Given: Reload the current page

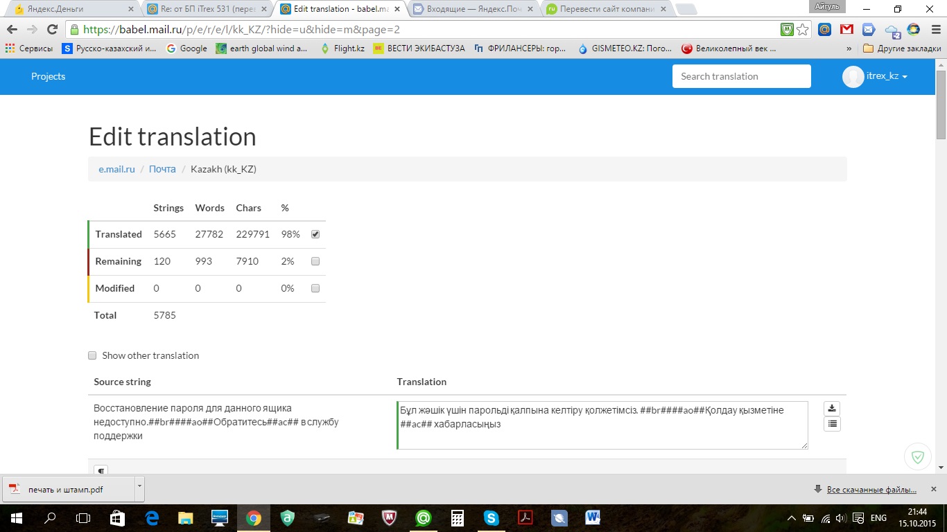Looking at the screenshot, I should [52, 30].
